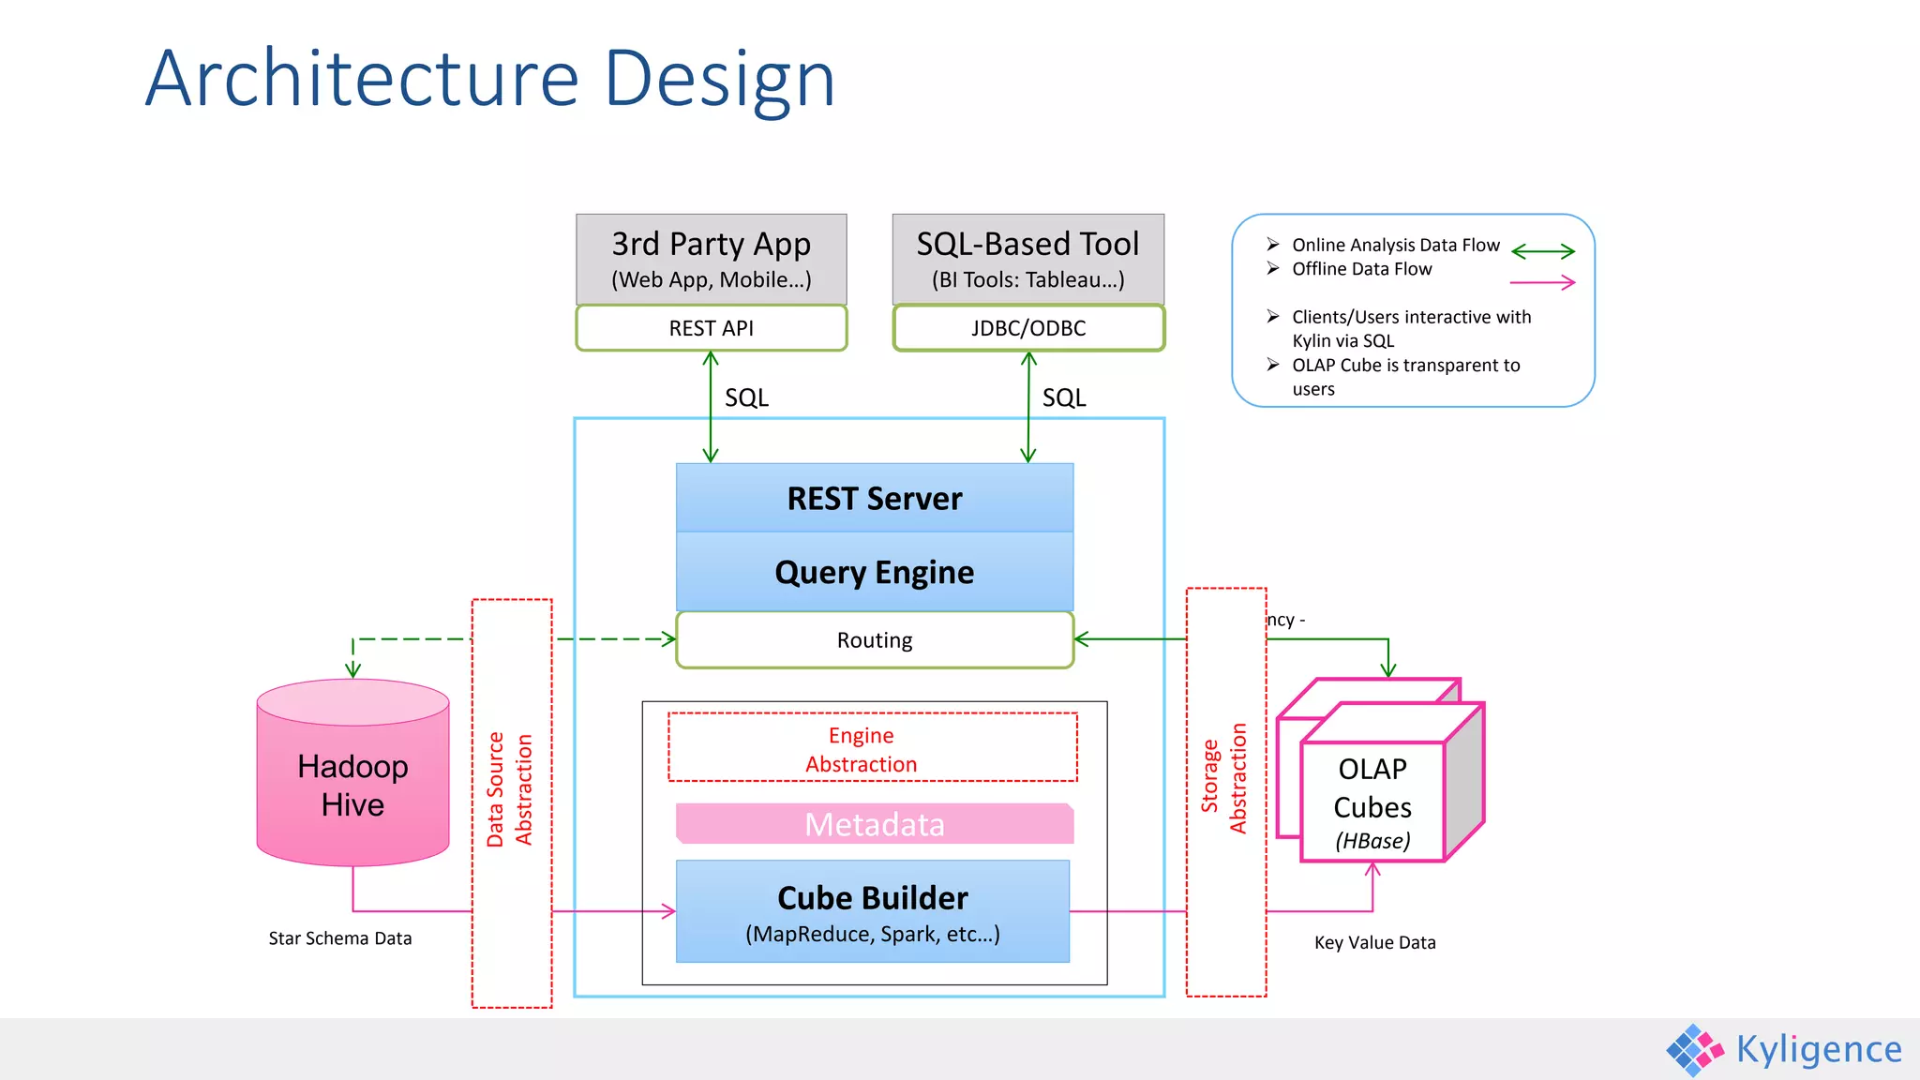Click the Routing box
1920x1080 pixels.
875,640
